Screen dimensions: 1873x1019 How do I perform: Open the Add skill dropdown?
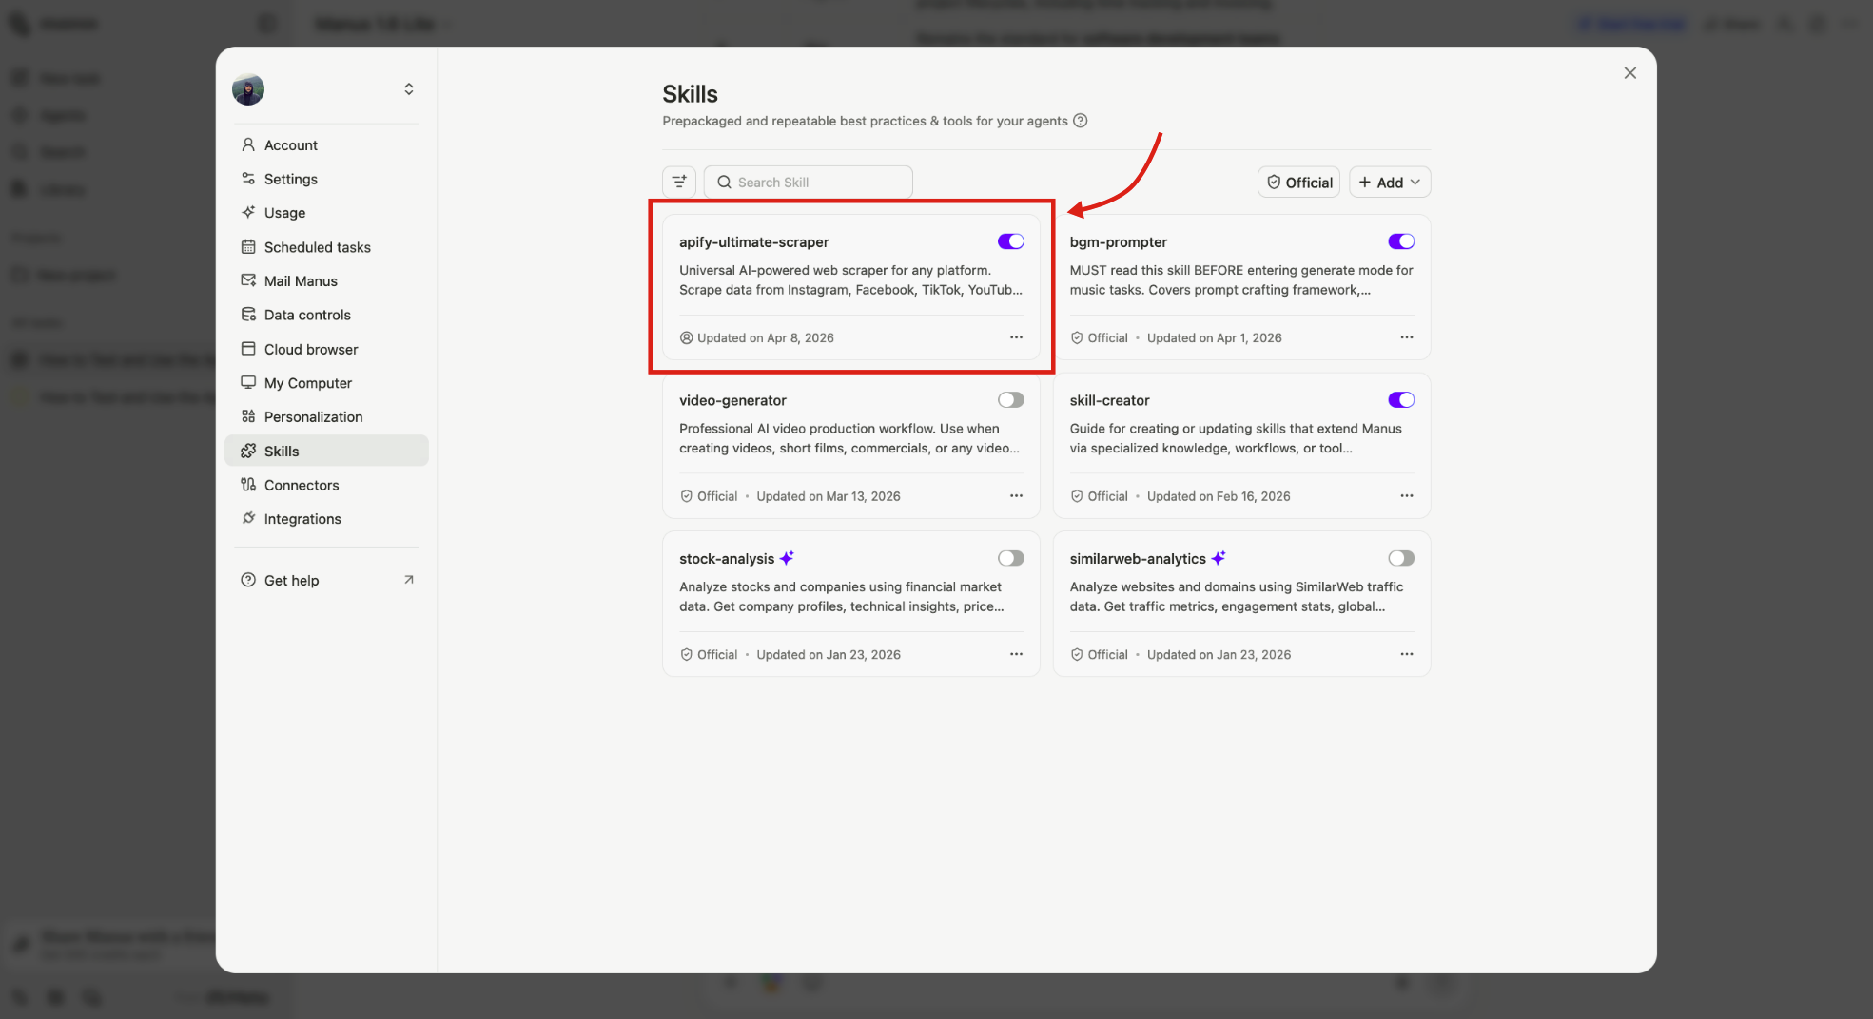coord(1389,182)
